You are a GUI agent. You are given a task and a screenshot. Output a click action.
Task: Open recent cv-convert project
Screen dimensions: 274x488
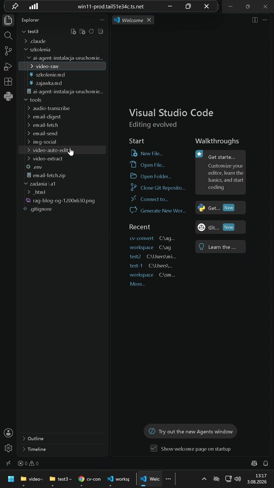tap(142, 238)
